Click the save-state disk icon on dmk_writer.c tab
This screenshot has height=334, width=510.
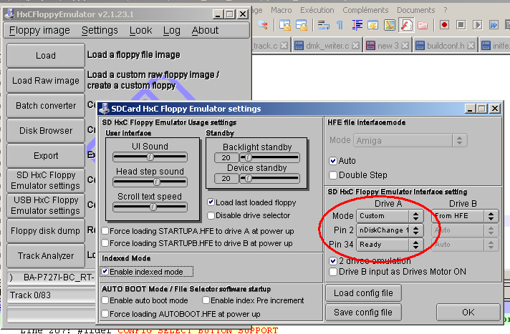pyautogui.click(x=299, y=46)
